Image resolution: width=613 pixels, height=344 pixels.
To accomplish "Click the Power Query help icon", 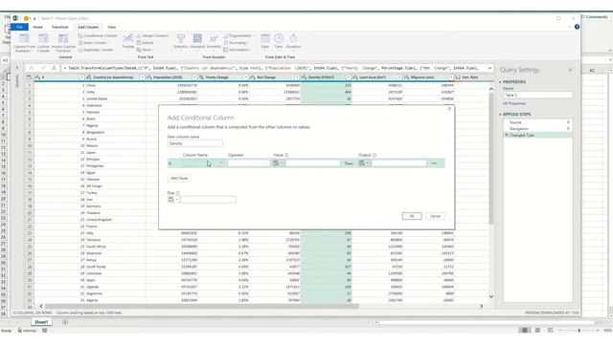I will tap(577, 27).
